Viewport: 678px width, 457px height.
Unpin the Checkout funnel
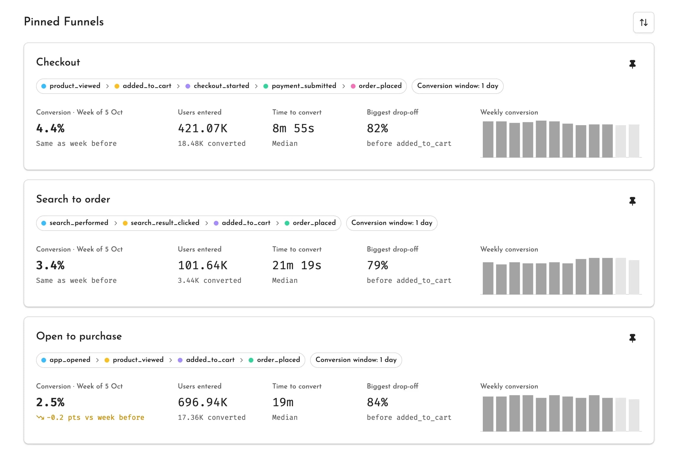(x=632, y=64)
